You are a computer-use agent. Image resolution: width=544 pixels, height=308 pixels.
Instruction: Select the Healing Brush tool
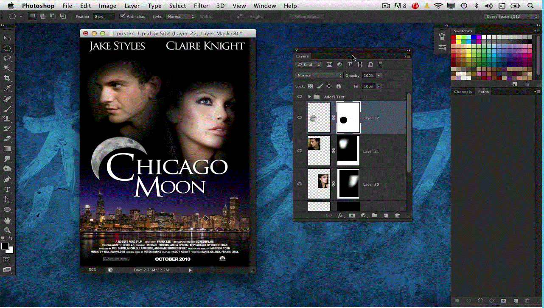7,99
